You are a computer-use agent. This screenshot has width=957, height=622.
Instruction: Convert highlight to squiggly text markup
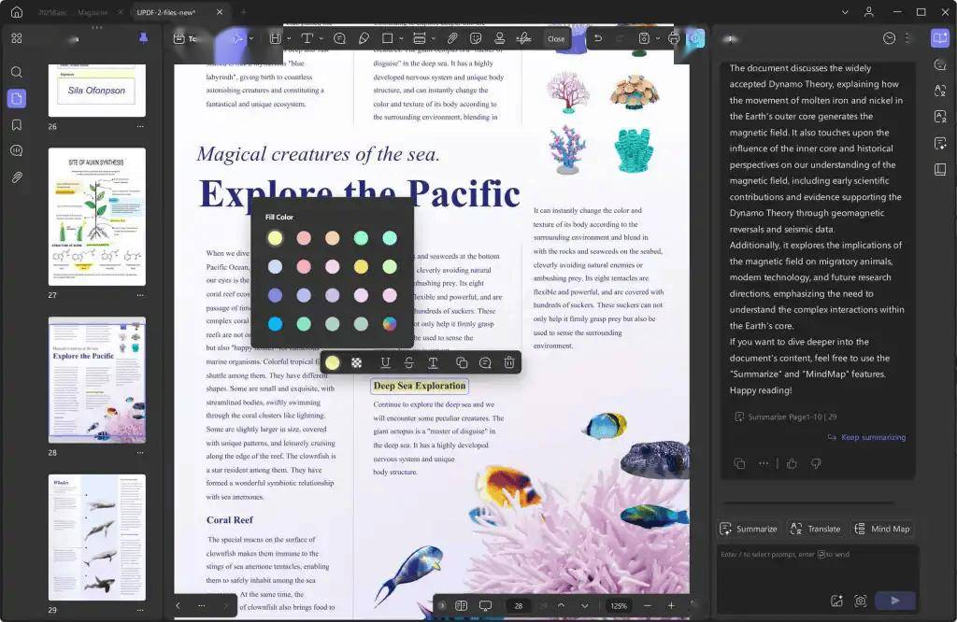(x=433, y=362)
